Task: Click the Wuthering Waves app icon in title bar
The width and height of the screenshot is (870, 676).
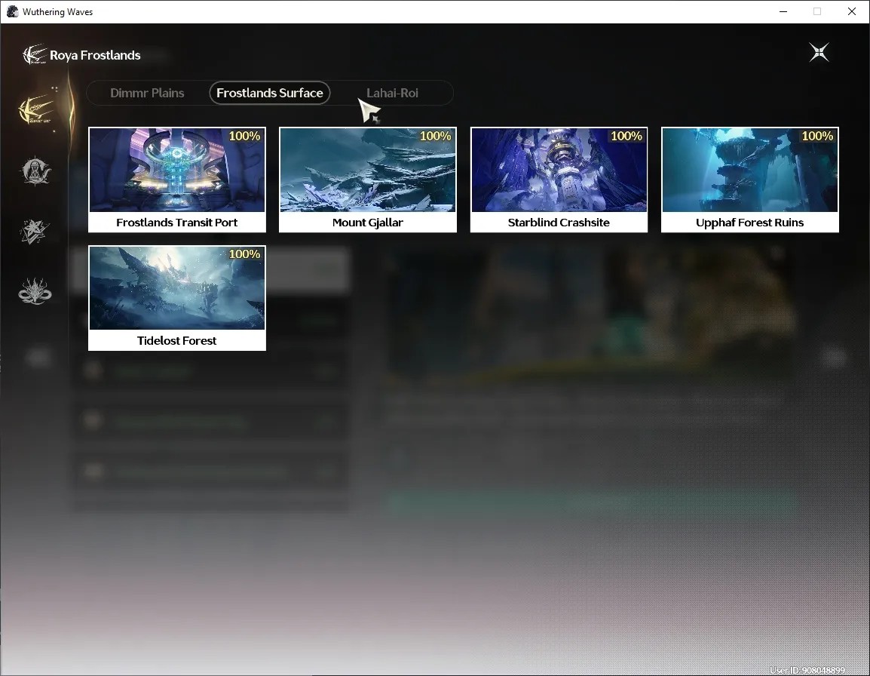Action: (12, 11)
